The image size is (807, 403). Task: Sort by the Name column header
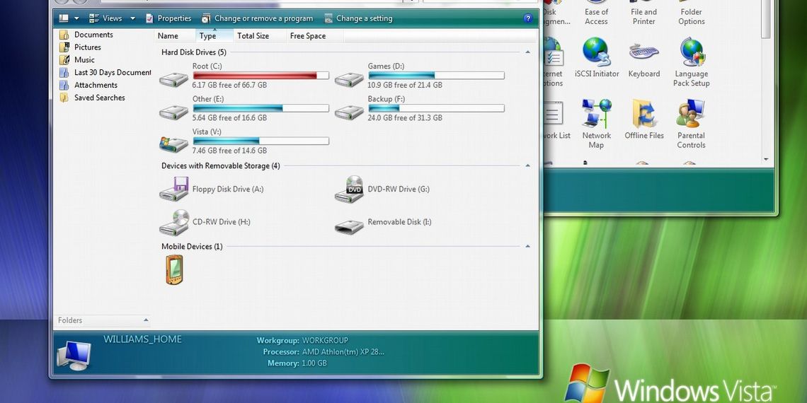[x=175, y=35]
